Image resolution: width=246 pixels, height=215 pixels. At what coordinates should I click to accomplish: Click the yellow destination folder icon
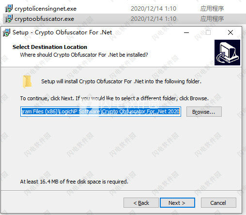[27, 82]
